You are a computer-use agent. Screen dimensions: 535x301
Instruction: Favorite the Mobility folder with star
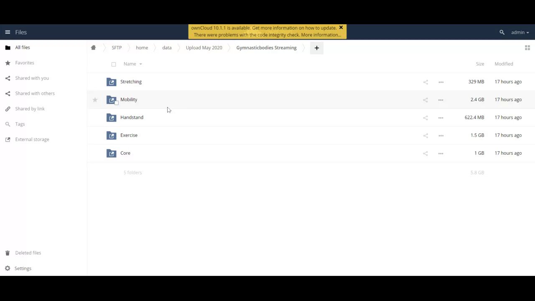tap(95, 99)
